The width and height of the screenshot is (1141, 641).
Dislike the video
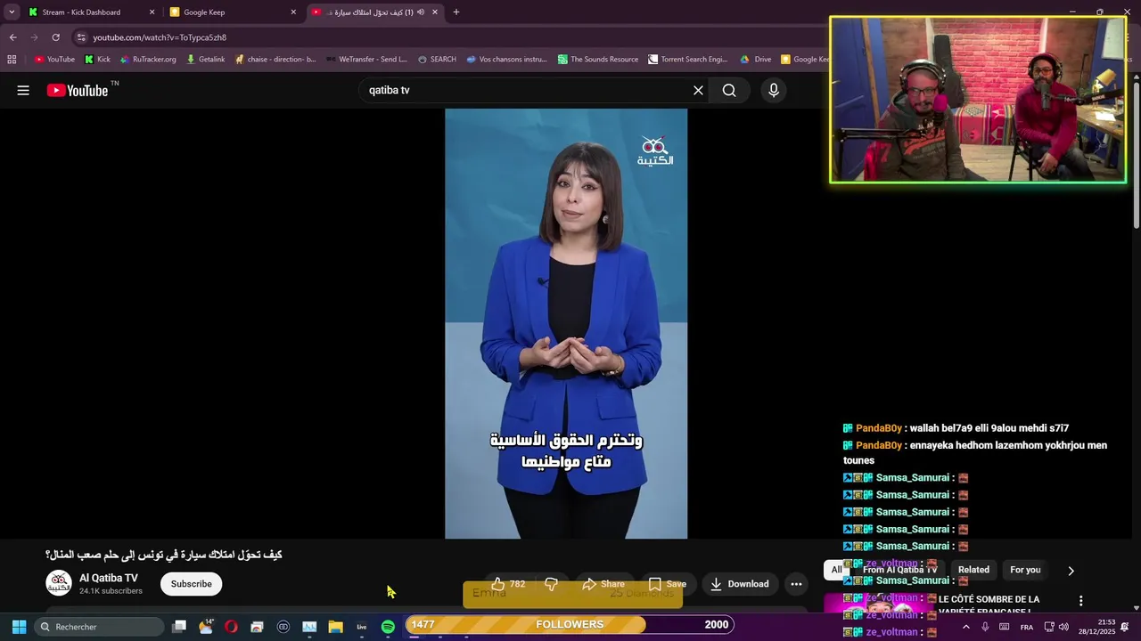551,584
